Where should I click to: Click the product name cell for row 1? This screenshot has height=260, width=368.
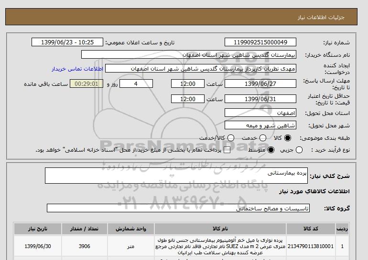tap(220, 246)
